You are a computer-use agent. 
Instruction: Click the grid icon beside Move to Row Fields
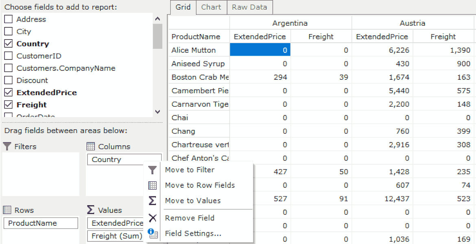tap(153, 185)
